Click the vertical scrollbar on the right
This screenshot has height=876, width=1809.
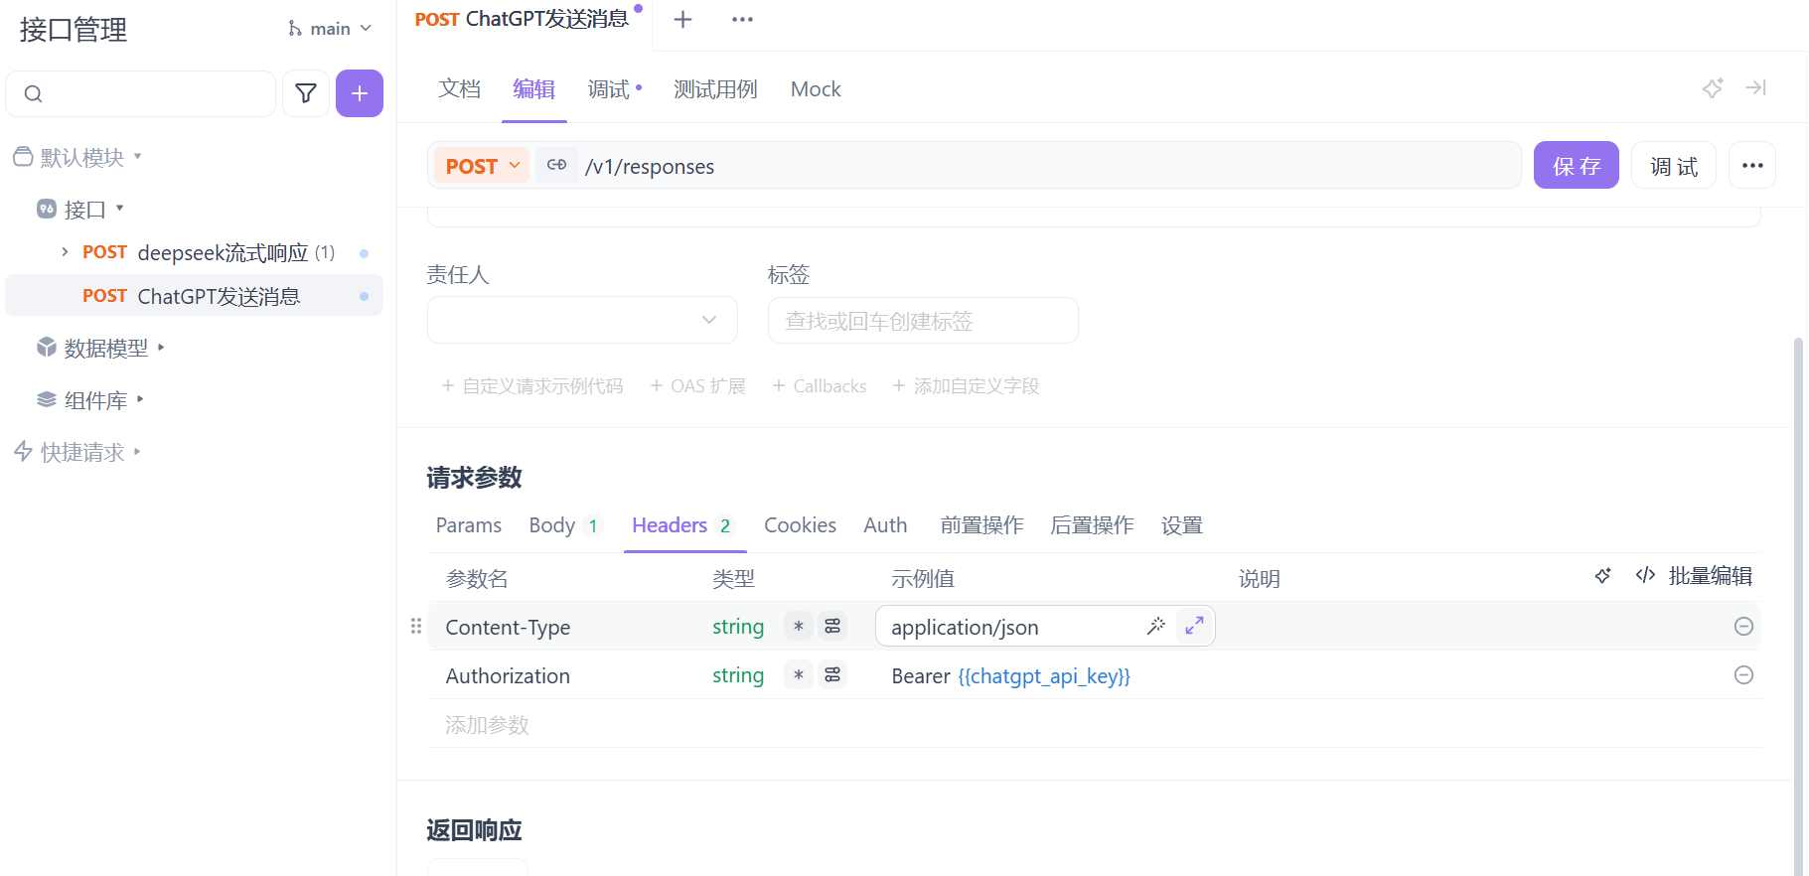(1798, 606)
